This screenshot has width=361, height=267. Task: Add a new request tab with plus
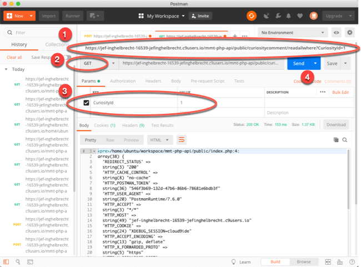click(235, 36)
